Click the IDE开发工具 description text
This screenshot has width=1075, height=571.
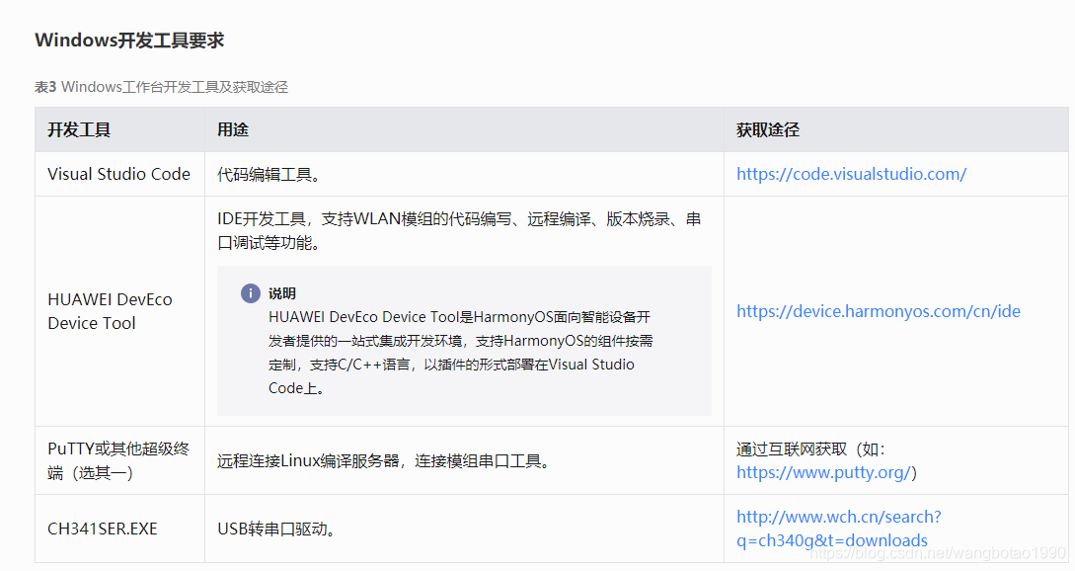pyautogui.click(x=459, y=231)
